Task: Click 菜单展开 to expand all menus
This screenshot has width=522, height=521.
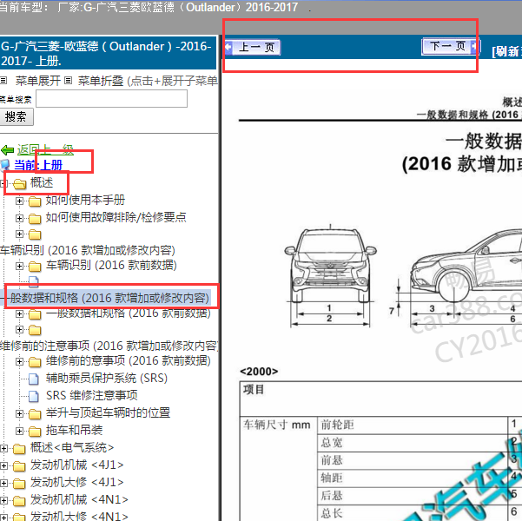Action: coord(38,81)
